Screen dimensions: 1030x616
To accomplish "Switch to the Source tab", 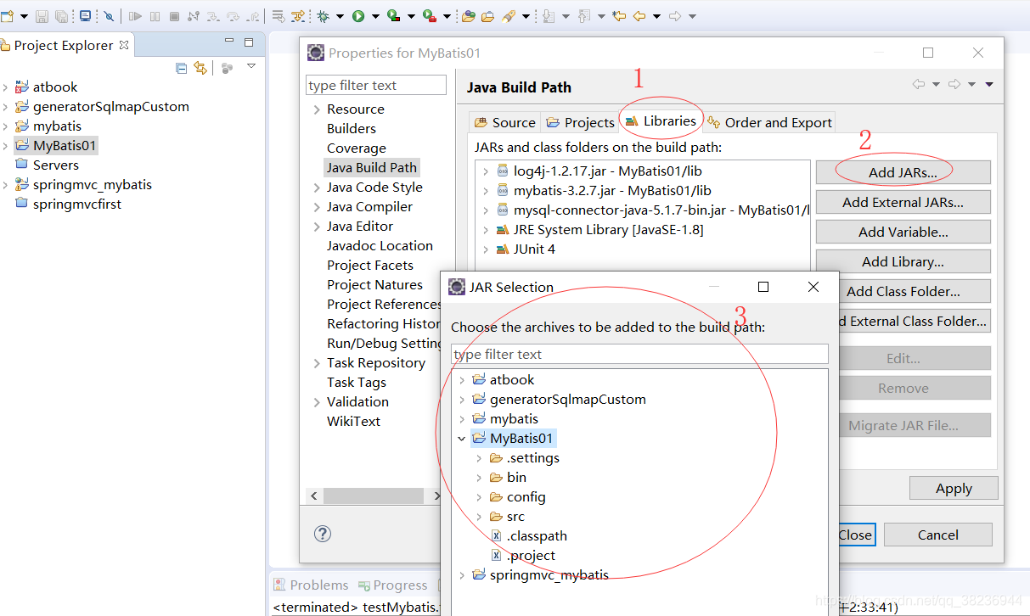I will (x=504, y=122).
